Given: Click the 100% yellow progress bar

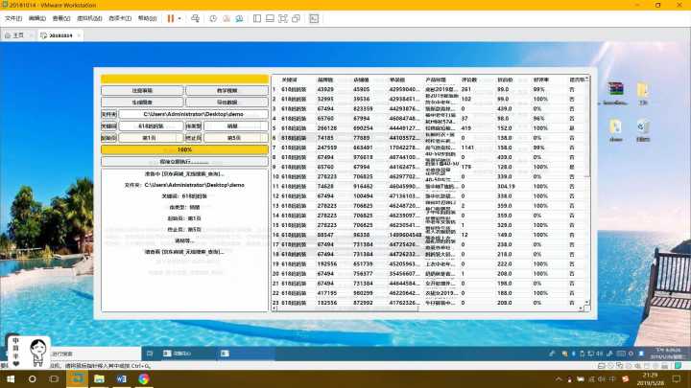Looking at the screenshot, I should pyautogui.click(x=184, y=149).
